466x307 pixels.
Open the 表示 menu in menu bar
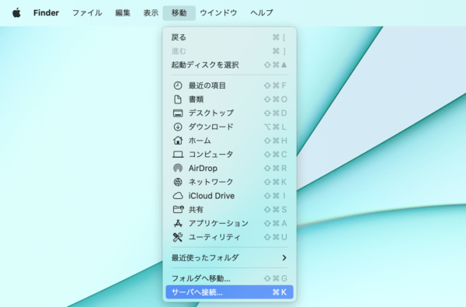[x=151, y=12]
